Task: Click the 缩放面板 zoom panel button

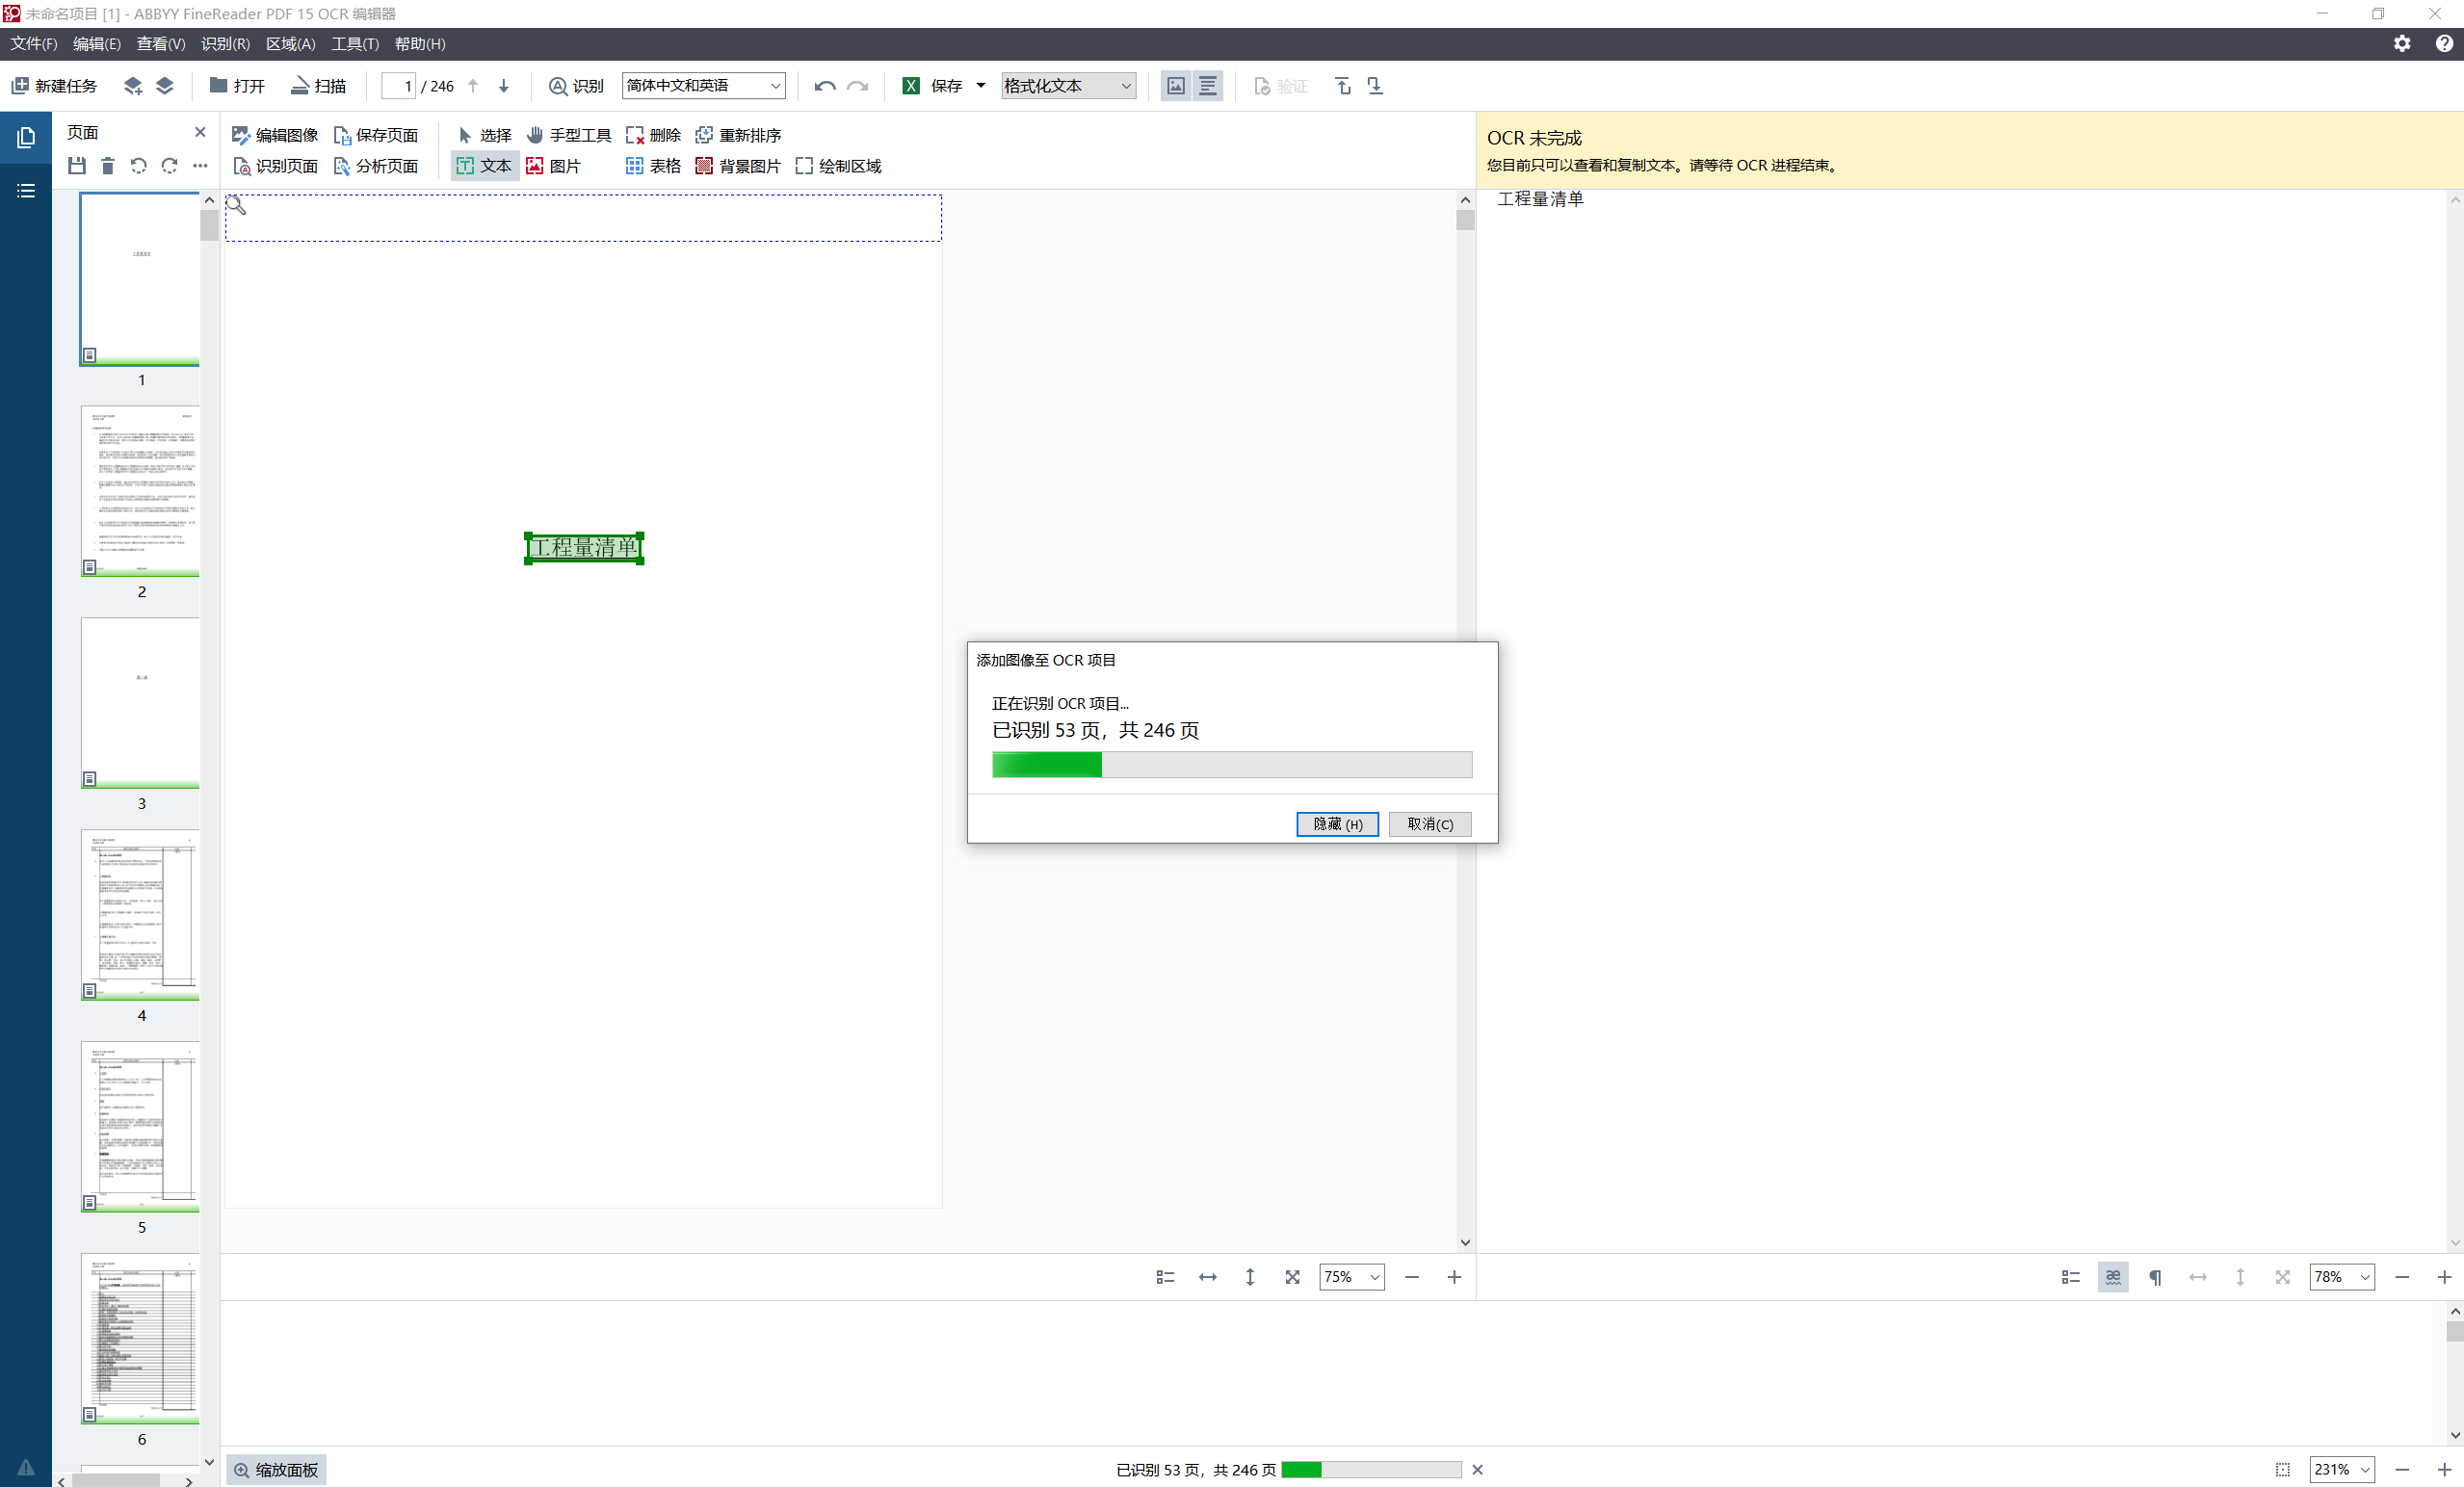Action: coord(276,1470)
